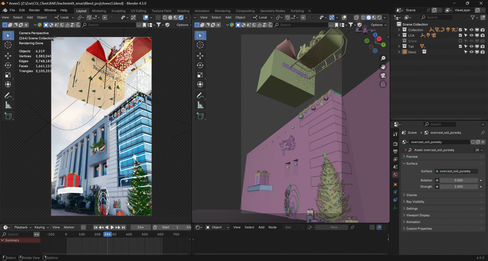Click the New button in node editor

click(x=334, y=227)
